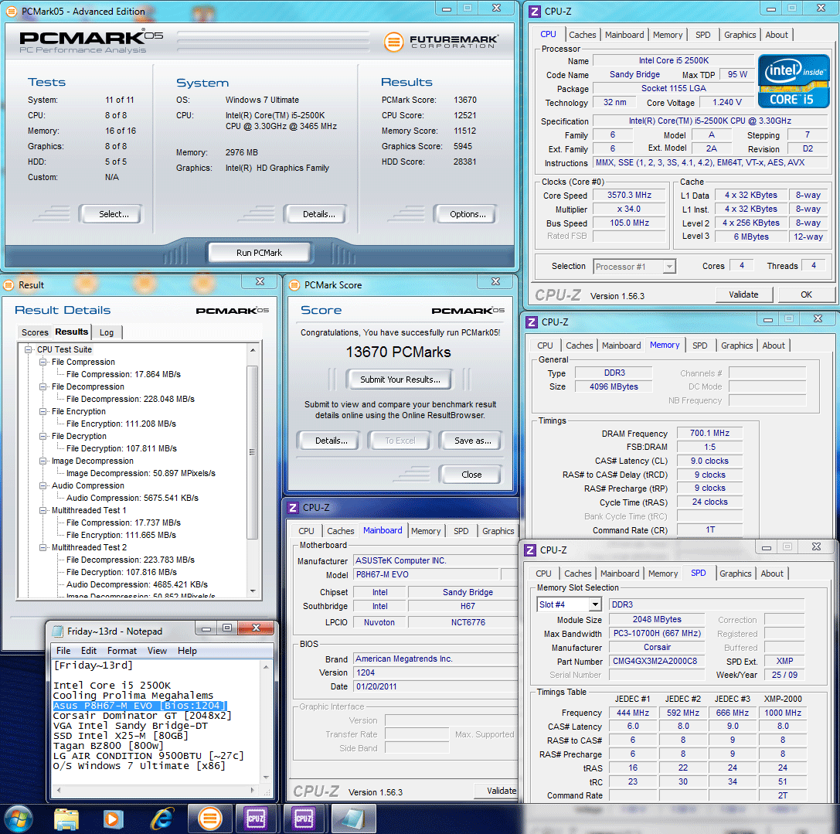Image resolution: width=840 pixels, height=834 pixels.
Task: Open Edit menu in Notepad
Action: click(x=88, y=651)
